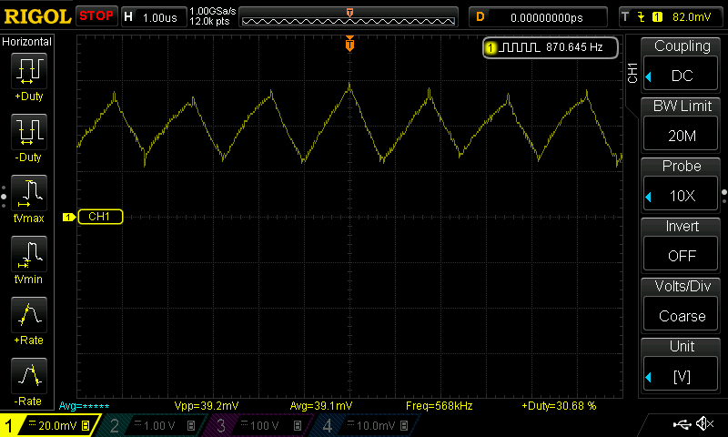728x437 pixels.
Task: Click the falling edge trigger icon
Action: pyautogui.click(x=642, y=17)
